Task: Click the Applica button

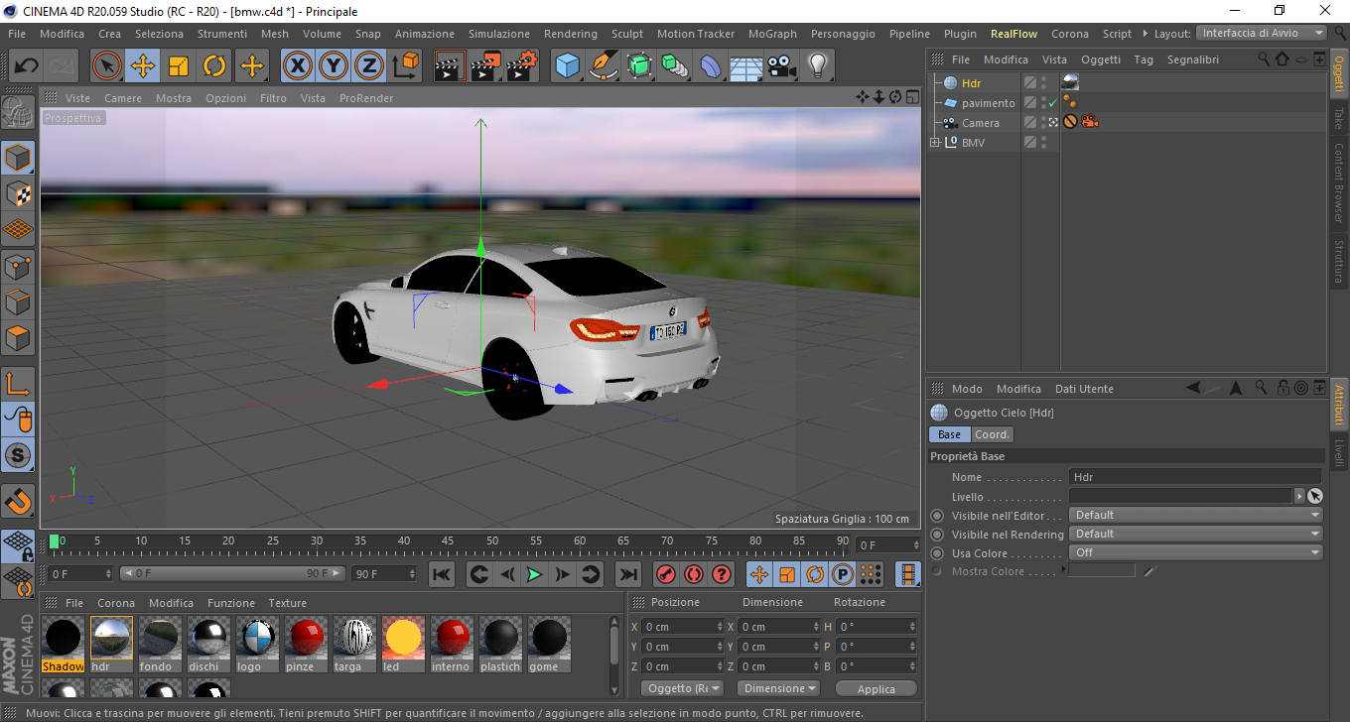Action: pos(877,688)
